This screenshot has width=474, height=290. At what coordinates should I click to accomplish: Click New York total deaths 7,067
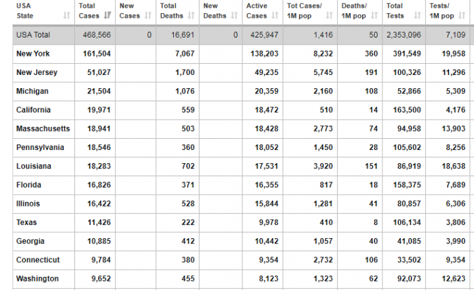tap(185, 54)
